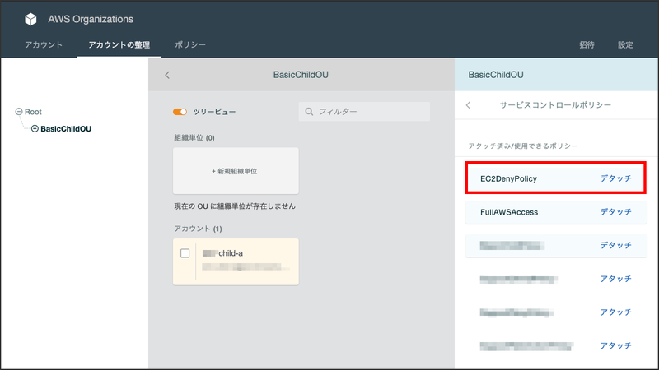This screenshot has height=370, width=659.
Task: Go back using BasicChildOU header arrow
Action: pyautogui.click(x=167, y=75)
